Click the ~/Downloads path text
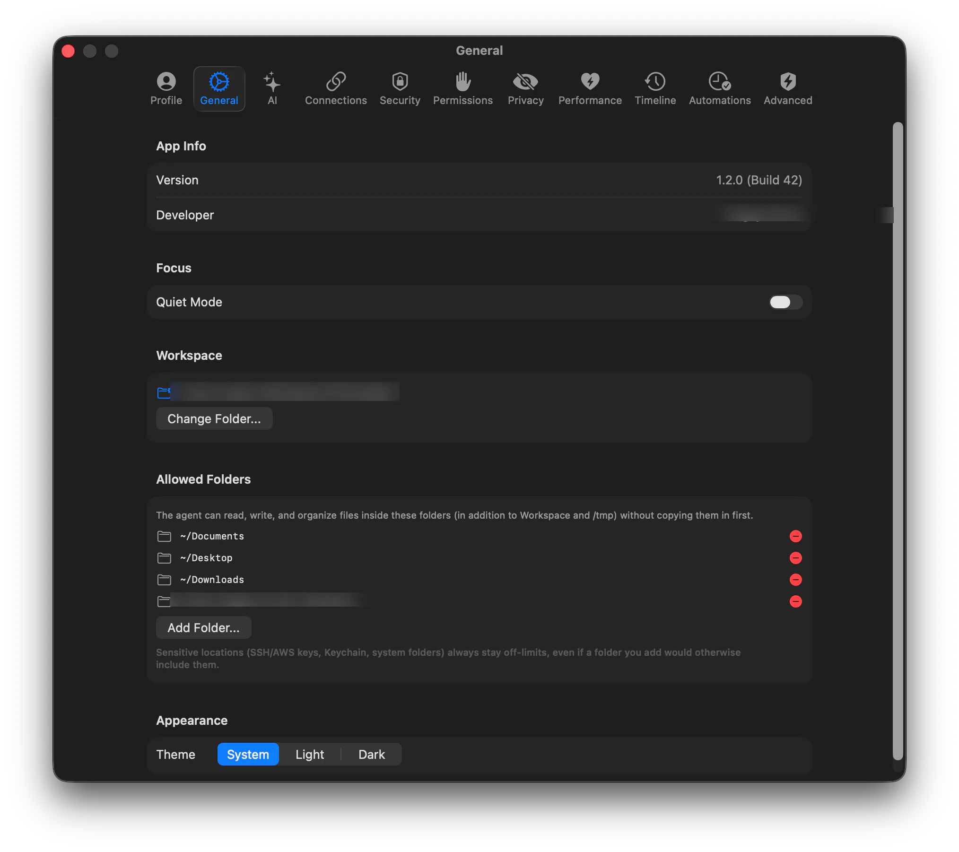This screenshot has width=959, height=852. click(x=212, y=580)
